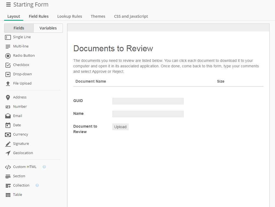Select the Radio Button field type
Viewport: 275px width, 207px height.
24,56
